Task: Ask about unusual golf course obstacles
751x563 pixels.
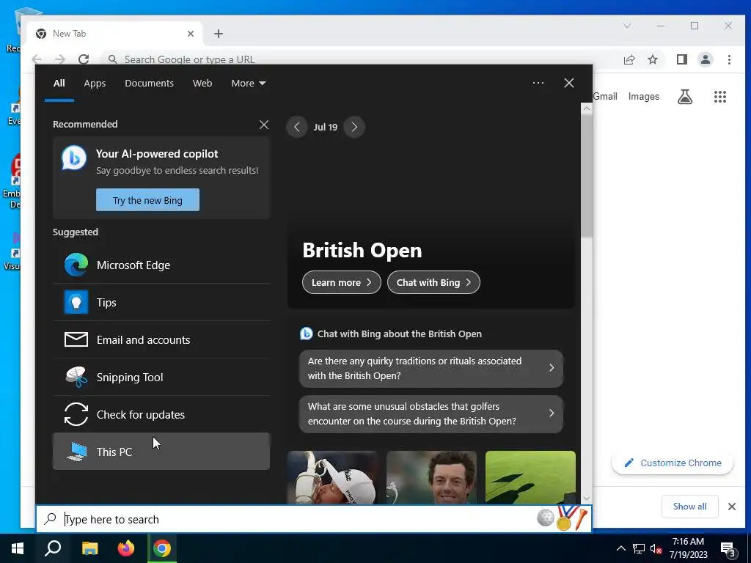Action: 431,413
